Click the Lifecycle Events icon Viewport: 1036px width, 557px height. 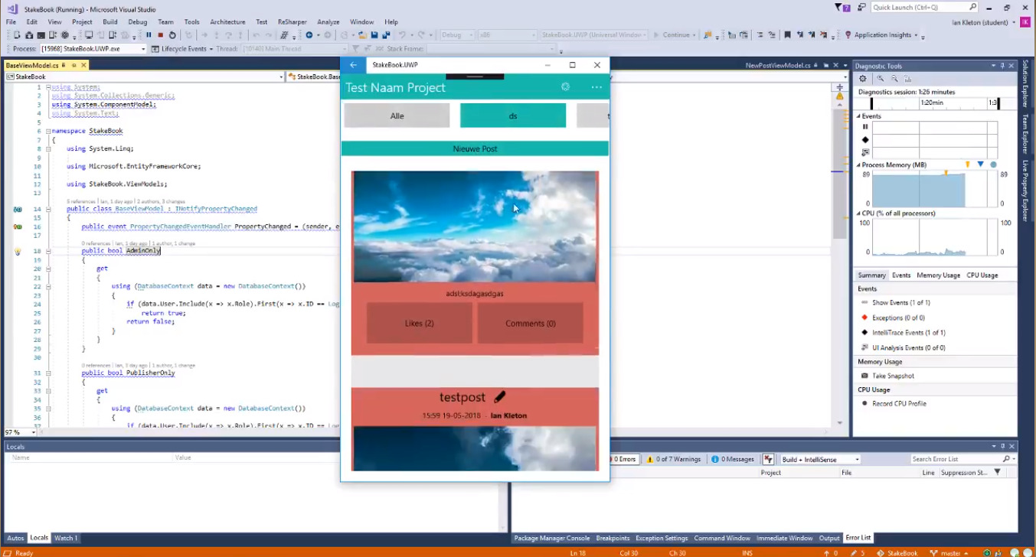pyautogui.click(x=155, y=49)
